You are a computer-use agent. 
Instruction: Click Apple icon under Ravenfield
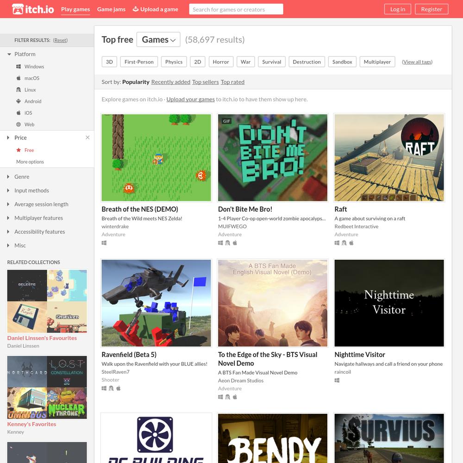pyautogui.click(x=118, y=388)
